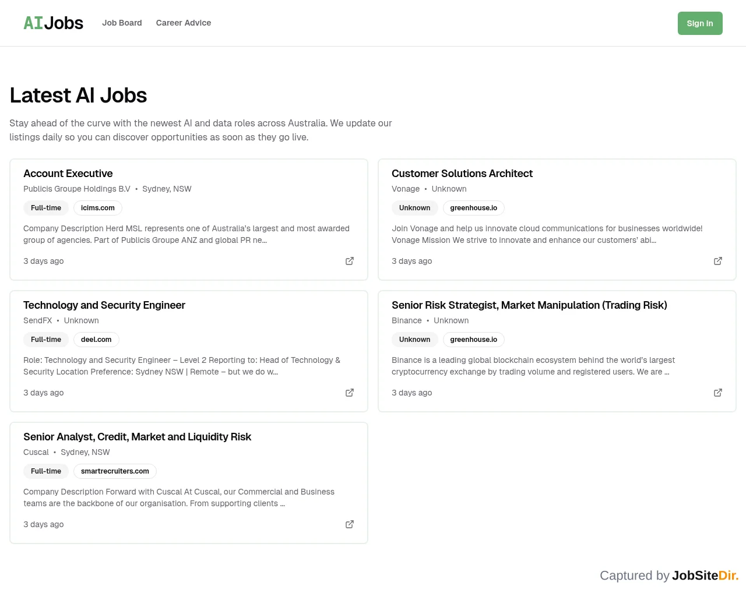Click the Sign in button
The width and height of the screenshot is (746, 593).
coord(700,23)
